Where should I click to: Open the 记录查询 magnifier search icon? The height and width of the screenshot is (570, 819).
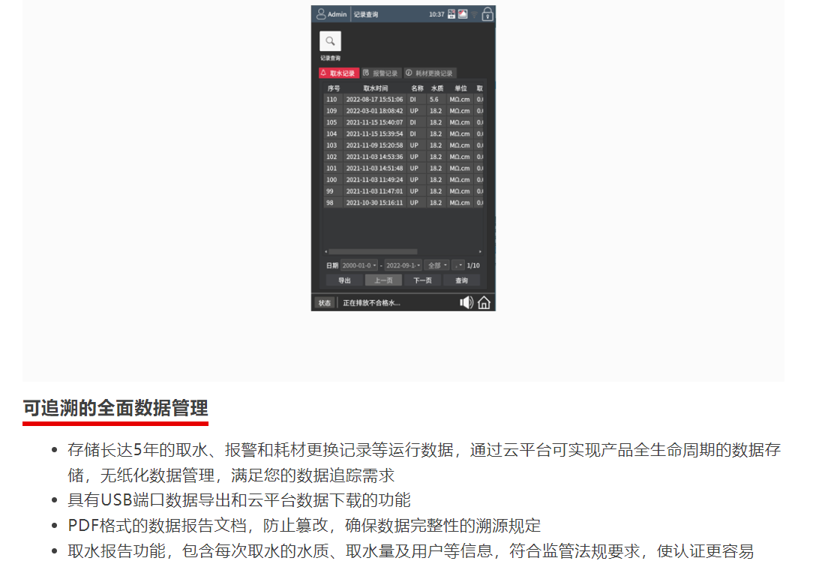330,41
